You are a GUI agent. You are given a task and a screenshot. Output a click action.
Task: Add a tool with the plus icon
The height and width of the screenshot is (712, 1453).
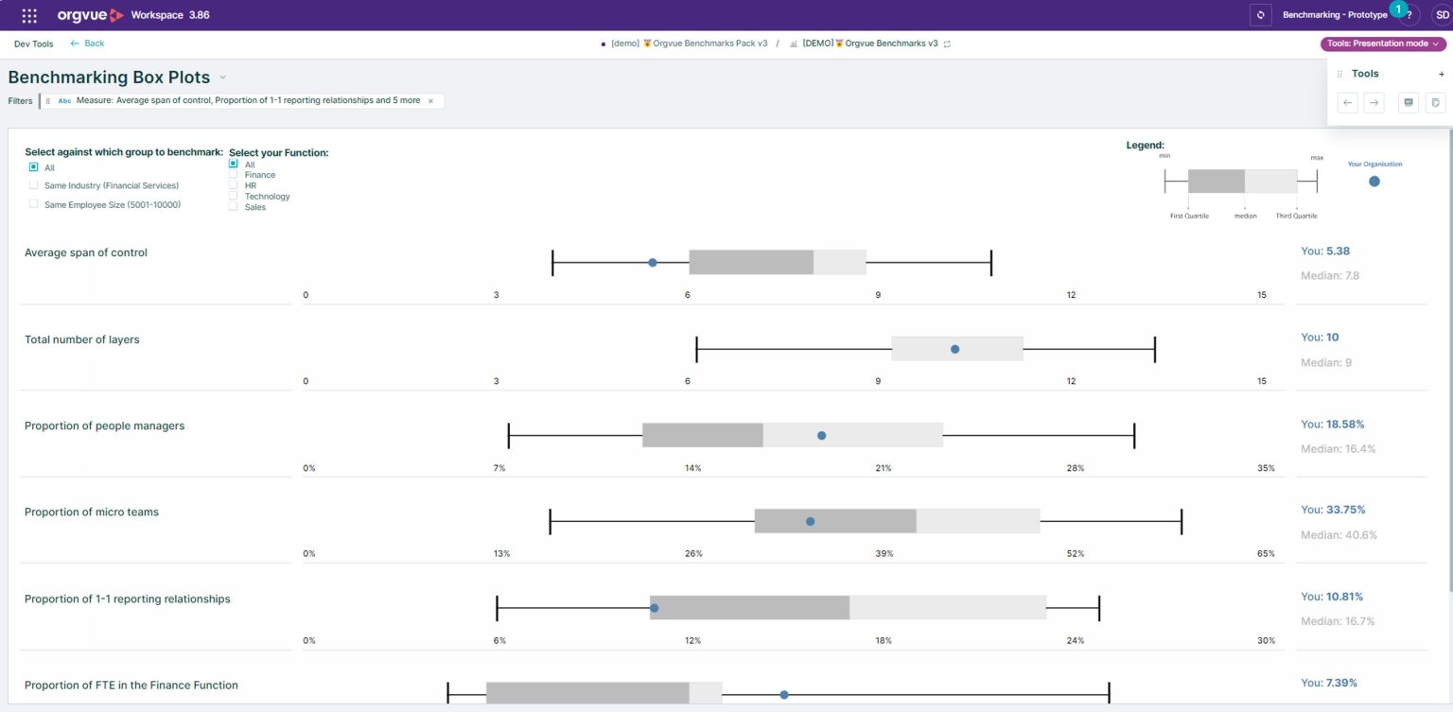[1441, 74]
